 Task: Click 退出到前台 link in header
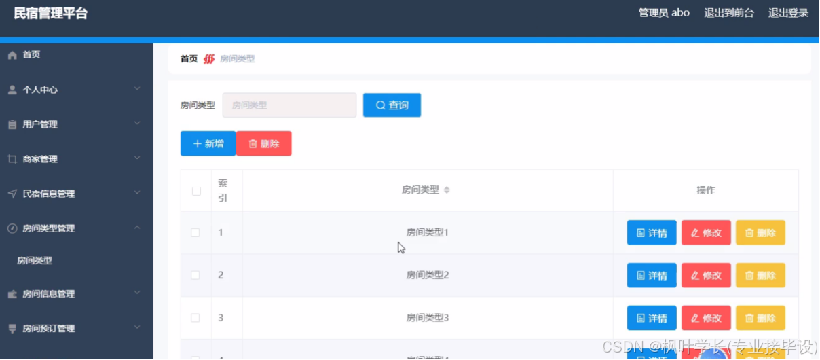tap(729, 13)
